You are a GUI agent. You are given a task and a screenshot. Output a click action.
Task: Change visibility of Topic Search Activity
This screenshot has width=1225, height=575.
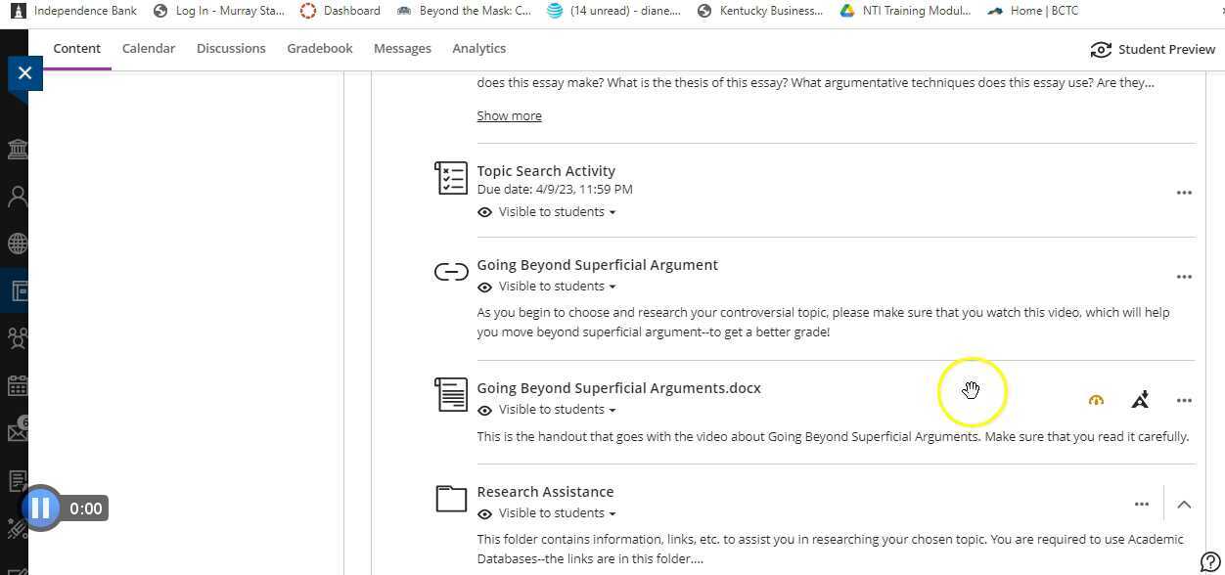(546, 211)
